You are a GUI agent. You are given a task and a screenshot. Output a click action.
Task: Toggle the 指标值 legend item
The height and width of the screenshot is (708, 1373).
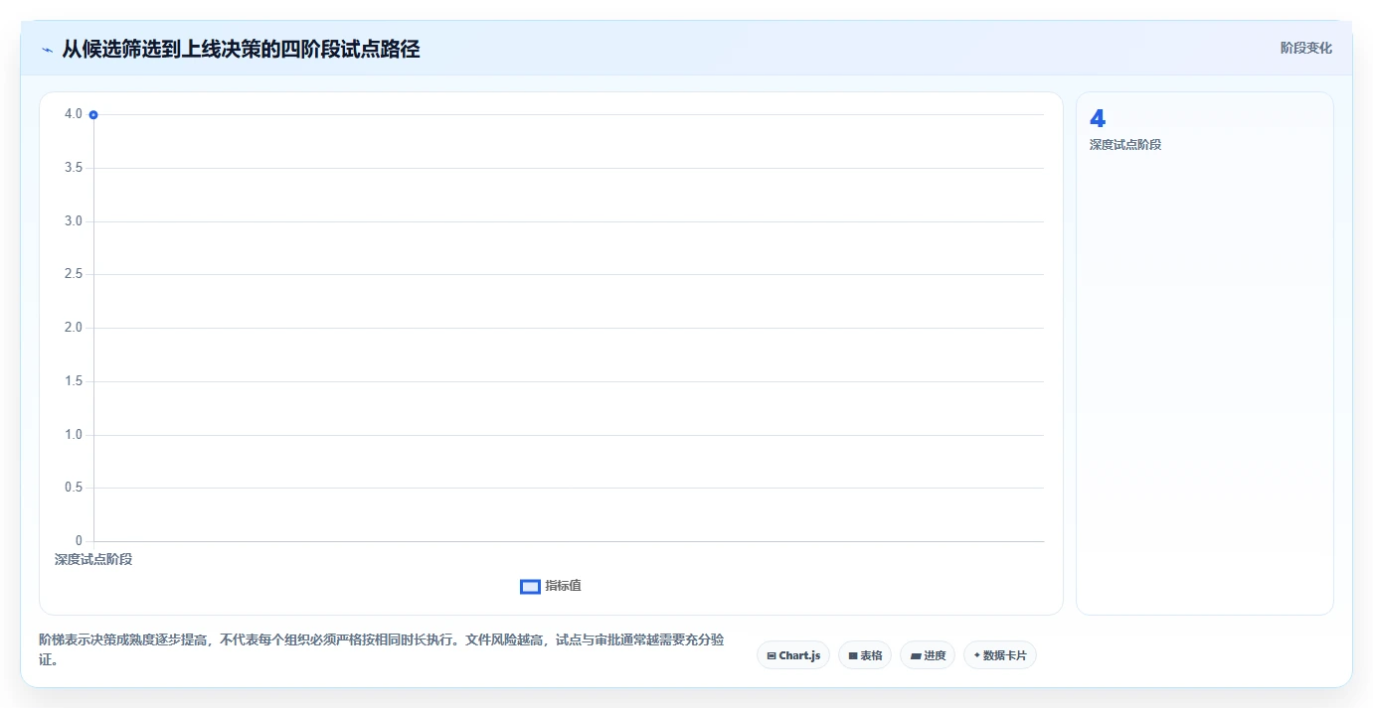coord(551,586)
